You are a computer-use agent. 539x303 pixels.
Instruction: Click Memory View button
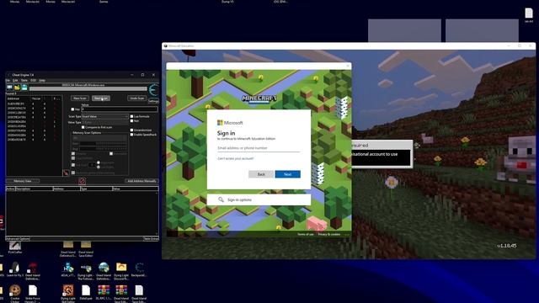point(23,181)
